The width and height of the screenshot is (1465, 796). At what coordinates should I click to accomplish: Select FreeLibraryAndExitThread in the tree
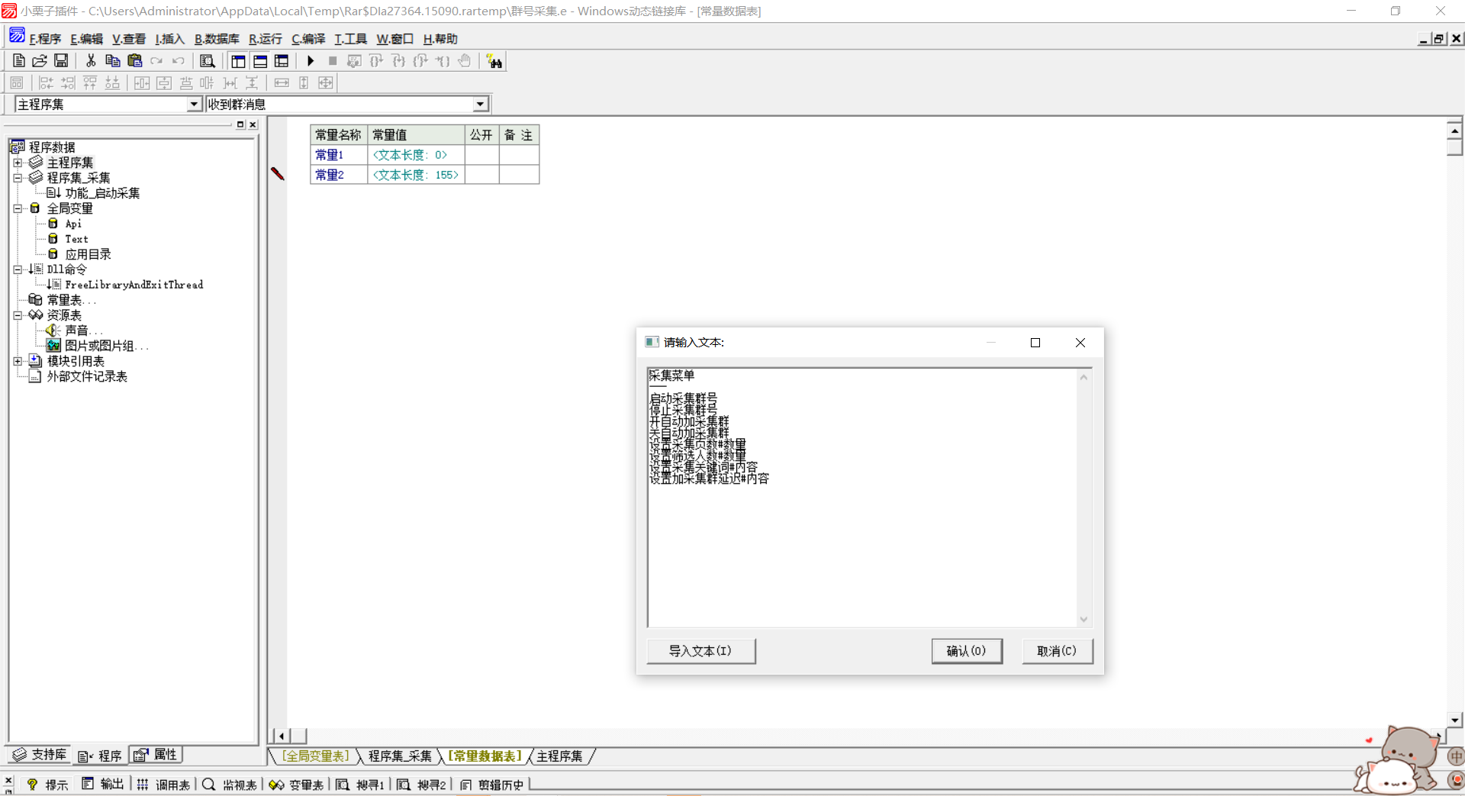134,285
